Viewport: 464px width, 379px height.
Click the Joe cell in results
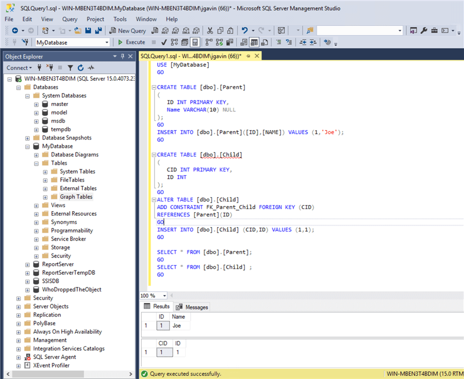(179, 325)
